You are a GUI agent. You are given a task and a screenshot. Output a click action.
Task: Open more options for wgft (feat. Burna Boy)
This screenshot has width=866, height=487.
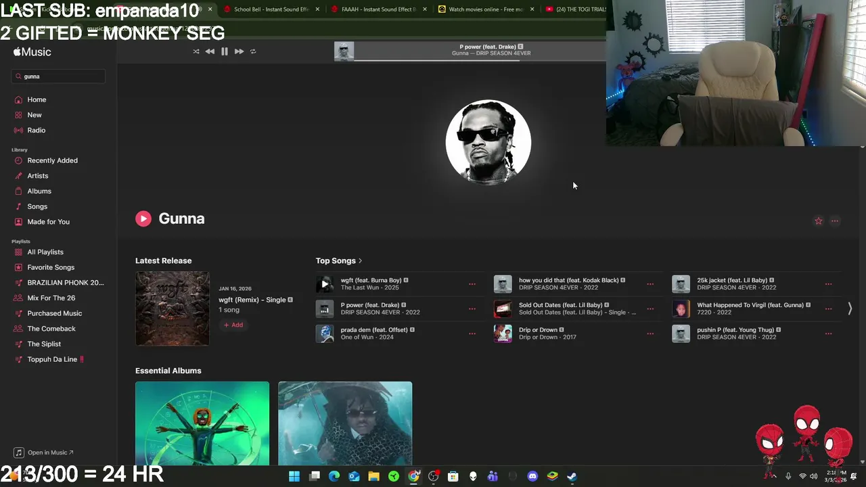click(x=472, y=284)
